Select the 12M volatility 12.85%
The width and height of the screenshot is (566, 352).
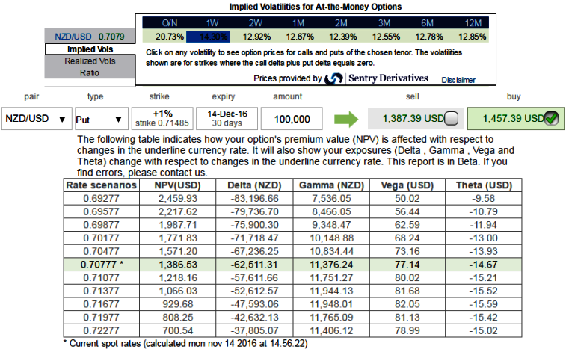click(x=472, y=37)
